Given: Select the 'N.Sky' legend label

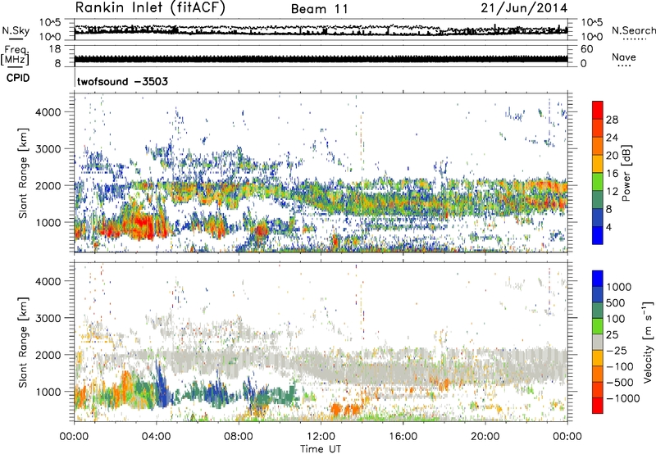Looking at the screenshot, I should pos(16,30).
